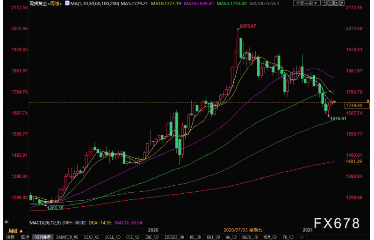Screen dimensions: 374x240
Task: Click the play-arrow chart icon at top right
Action: [336, 3]
